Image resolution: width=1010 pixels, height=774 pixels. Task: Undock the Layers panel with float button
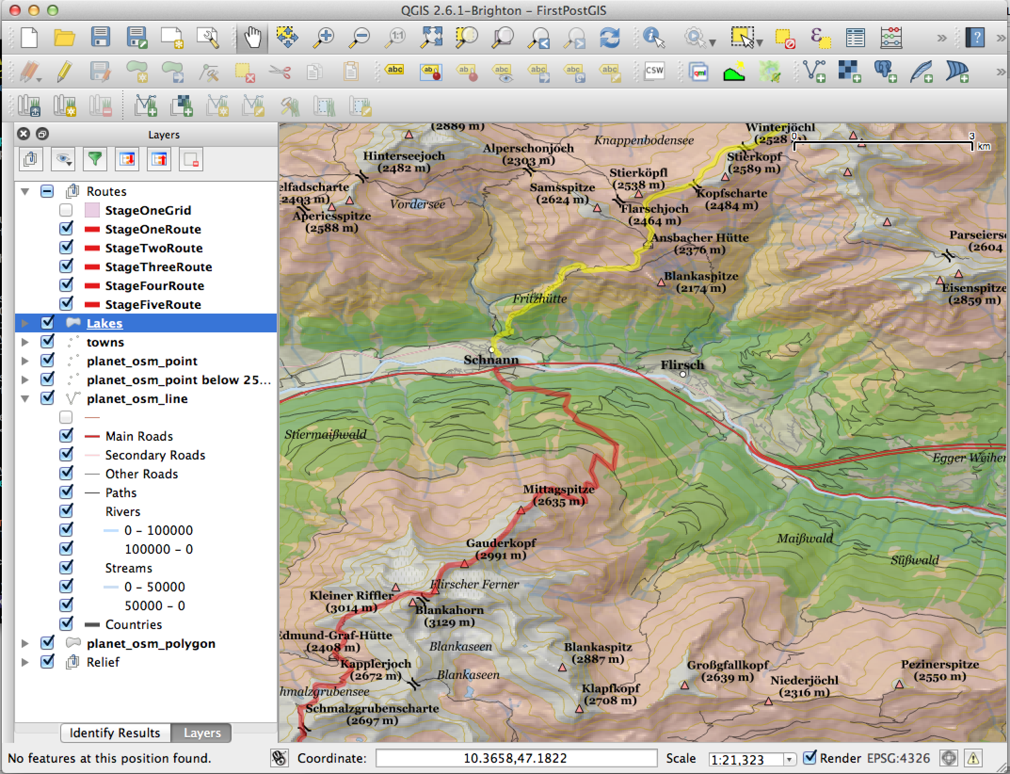(42, 134)
